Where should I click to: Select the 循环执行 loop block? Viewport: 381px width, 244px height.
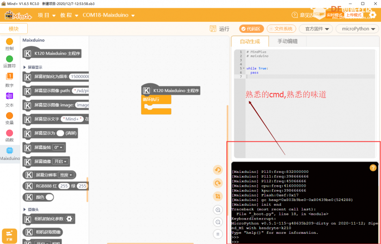click(x=156, y=104)
